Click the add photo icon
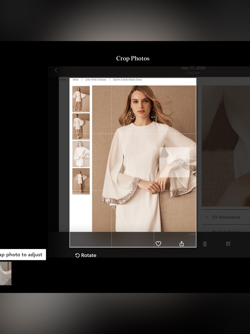The height and width of the screenshot is (334, 250). click(228, 244)
